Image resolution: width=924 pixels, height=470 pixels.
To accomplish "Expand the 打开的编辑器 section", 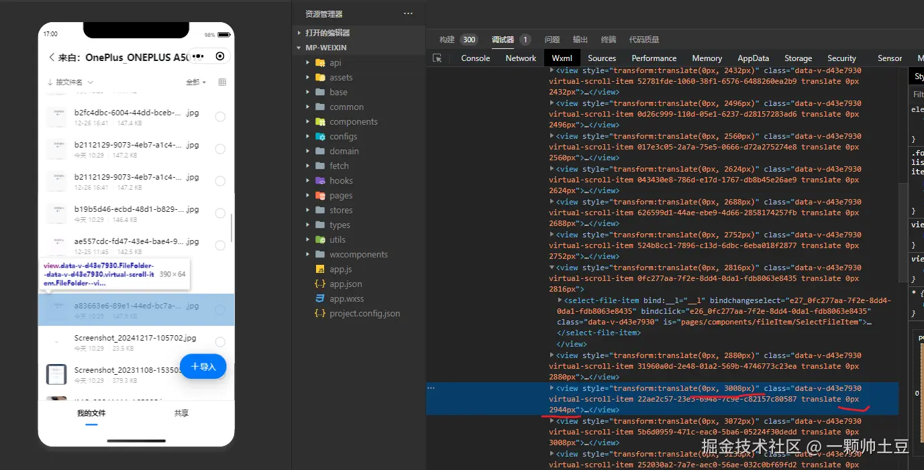I will point(299,33).
